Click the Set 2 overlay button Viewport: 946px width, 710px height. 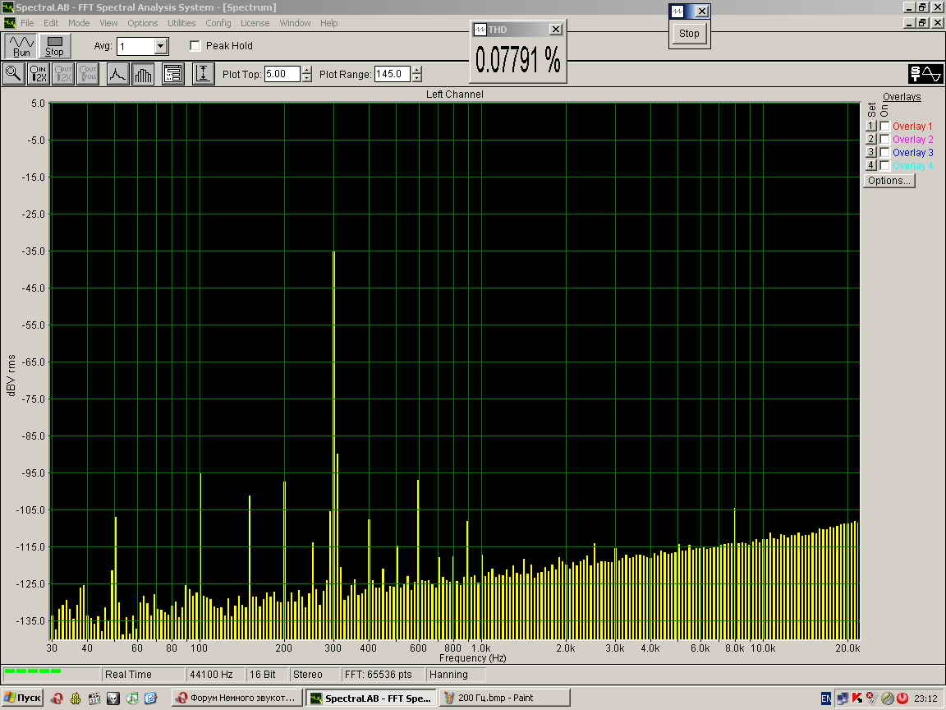pyautogui.click(x=871, y=140)
